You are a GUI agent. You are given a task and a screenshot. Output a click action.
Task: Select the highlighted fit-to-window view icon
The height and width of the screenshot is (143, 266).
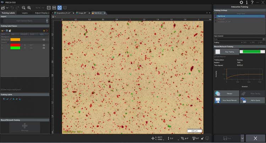[x=60, y=7]
